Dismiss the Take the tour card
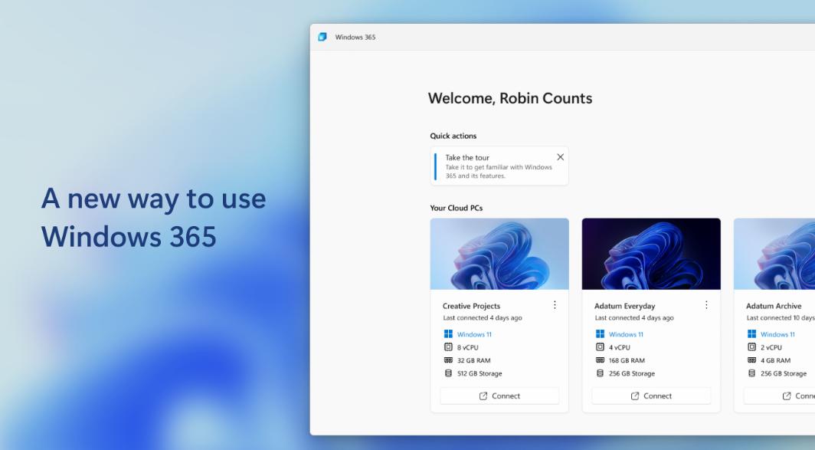Viewport: 815px width, 450px height. 560,156
